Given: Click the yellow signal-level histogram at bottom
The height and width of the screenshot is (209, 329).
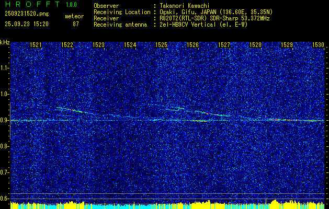Looking at the screenshot, I should [x=167, y=204].
